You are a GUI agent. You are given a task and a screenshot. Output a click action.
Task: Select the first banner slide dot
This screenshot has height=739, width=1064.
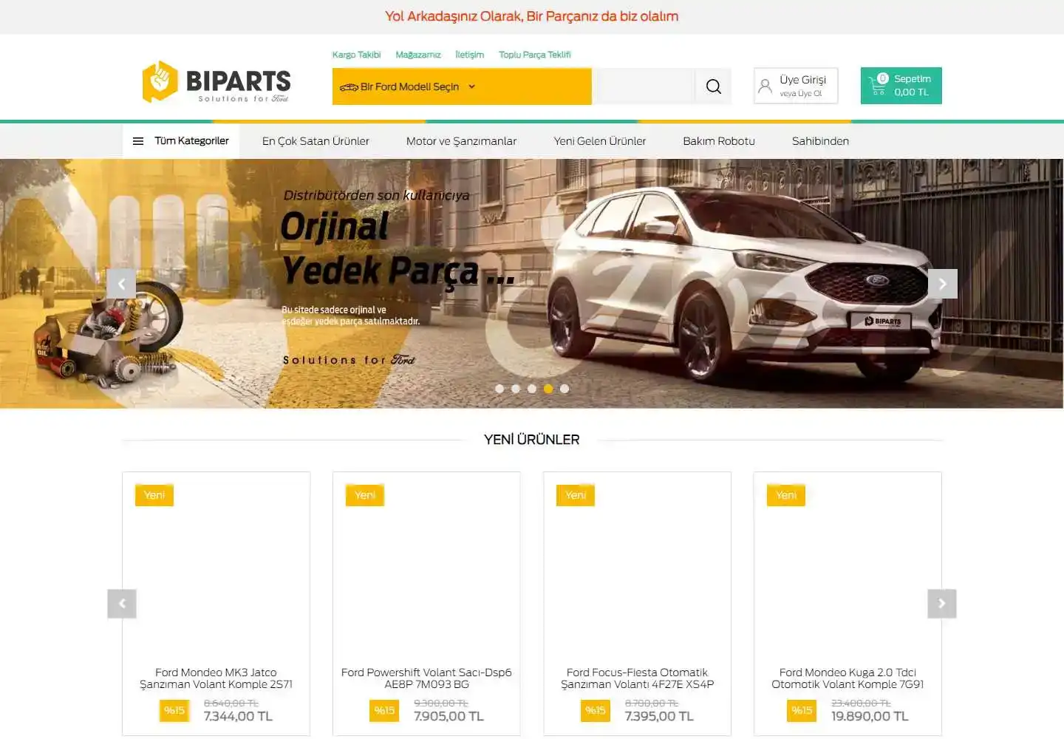tap(499, 389)
